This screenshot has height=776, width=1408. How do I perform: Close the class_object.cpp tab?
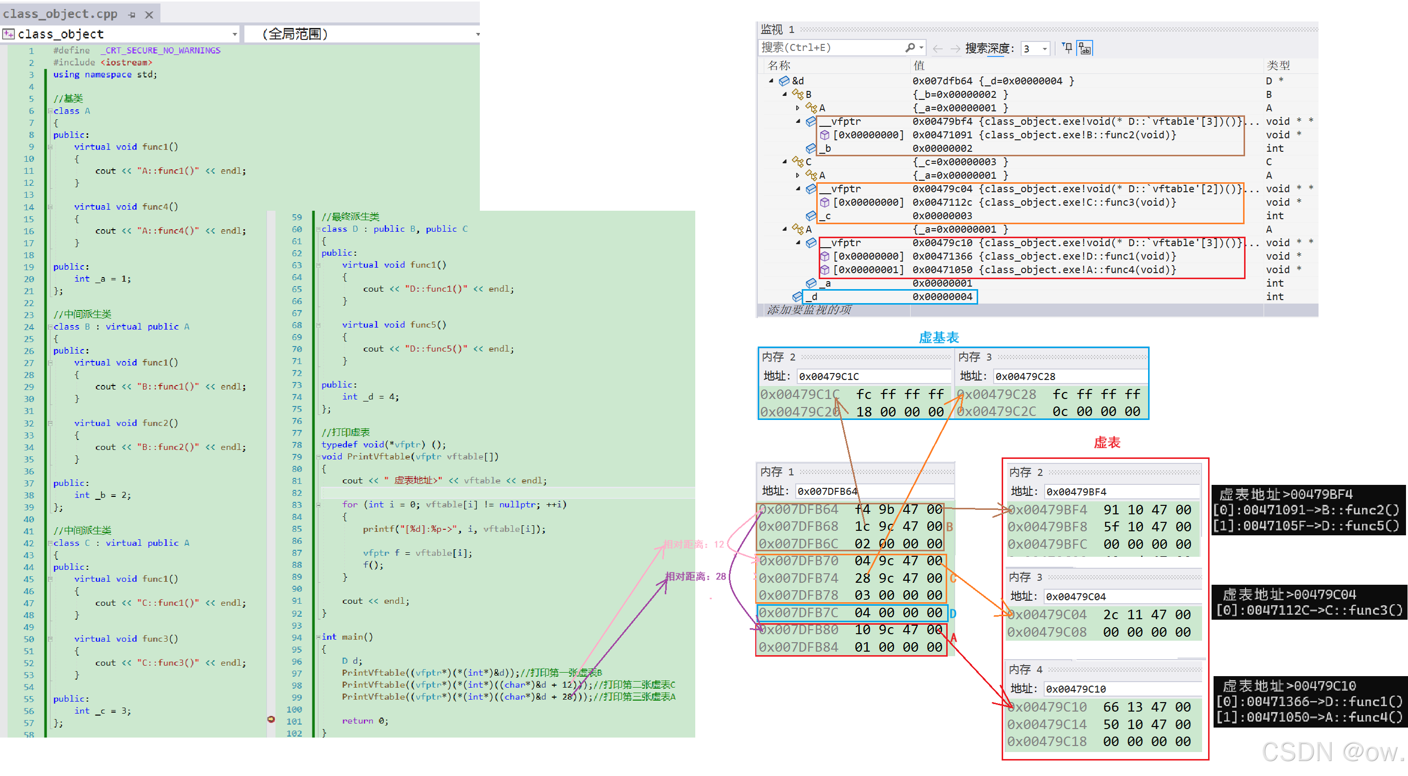click(148, 15)
